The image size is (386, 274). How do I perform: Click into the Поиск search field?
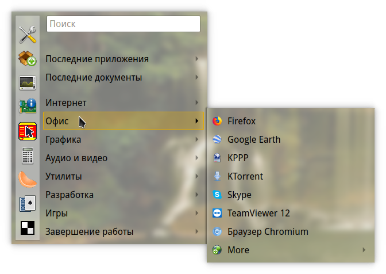[123, 24]
